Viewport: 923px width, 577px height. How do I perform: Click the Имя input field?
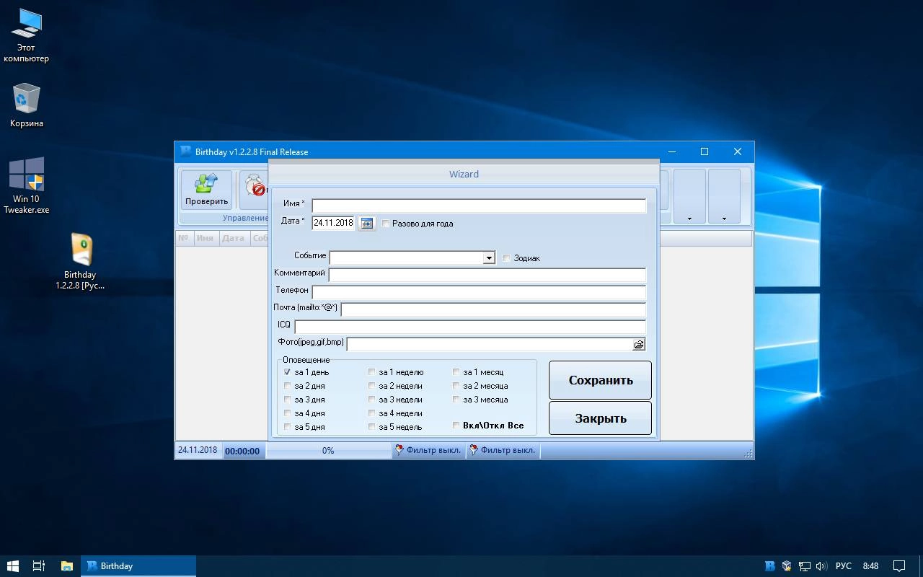coord(479,206)
